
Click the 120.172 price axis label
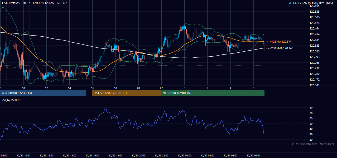pyautogui.click(x=314, y=80)
